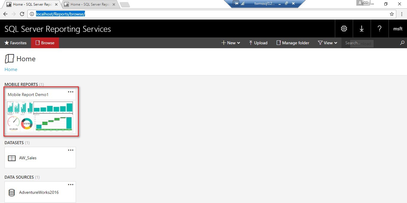Image resolution: width=407 pixels, height=203 pixels.
Task: Click the Mobile Report Demo1 chart thumbnail
Action: click(x=40, y=116)
